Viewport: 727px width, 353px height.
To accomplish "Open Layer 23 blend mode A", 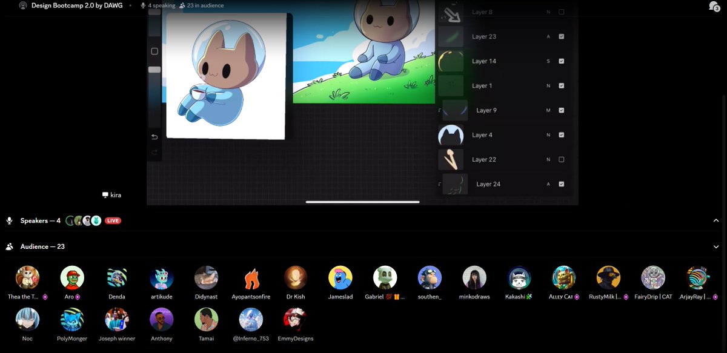I will coord(548,37).
